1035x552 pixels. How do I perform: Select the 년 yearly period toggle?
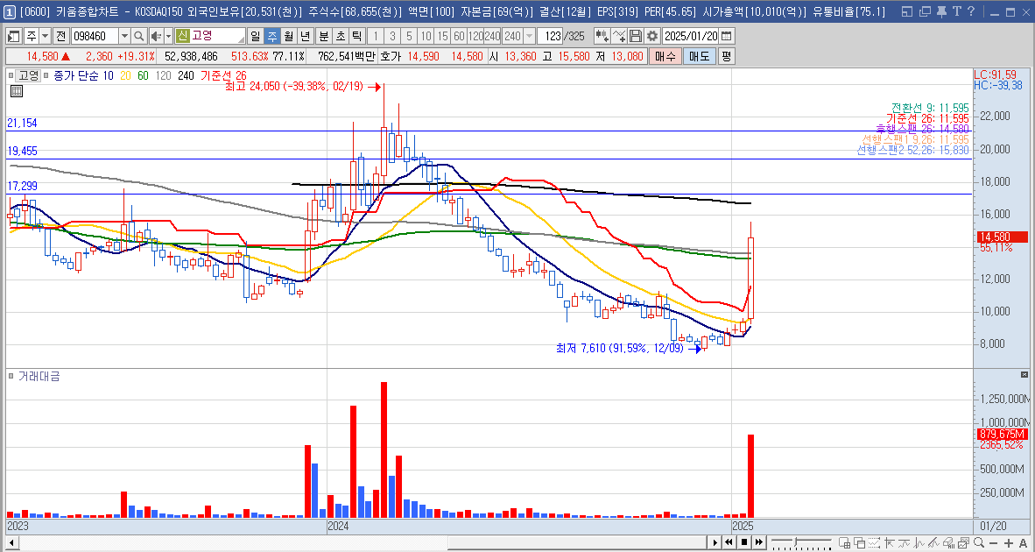[305, 36]
